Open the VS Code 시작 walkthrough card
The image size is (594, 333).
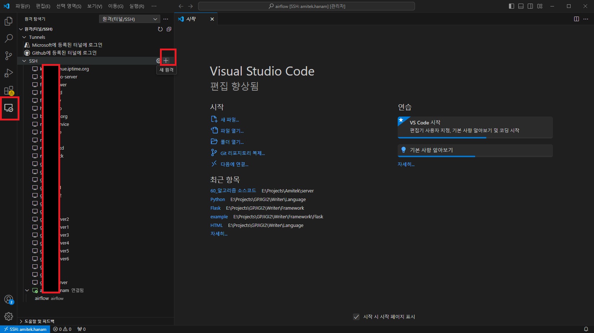click(475, 127)
